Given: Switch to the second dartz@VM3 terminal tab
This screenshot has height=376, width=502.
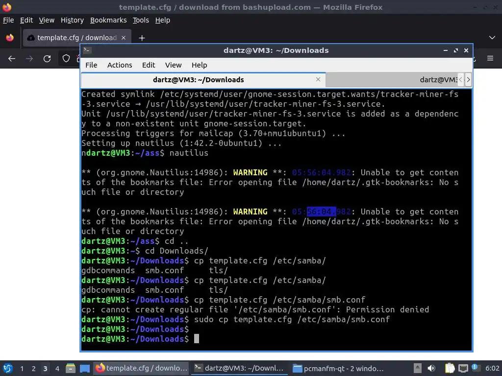Looking at the screenshot, I should (x=391, y=80).
